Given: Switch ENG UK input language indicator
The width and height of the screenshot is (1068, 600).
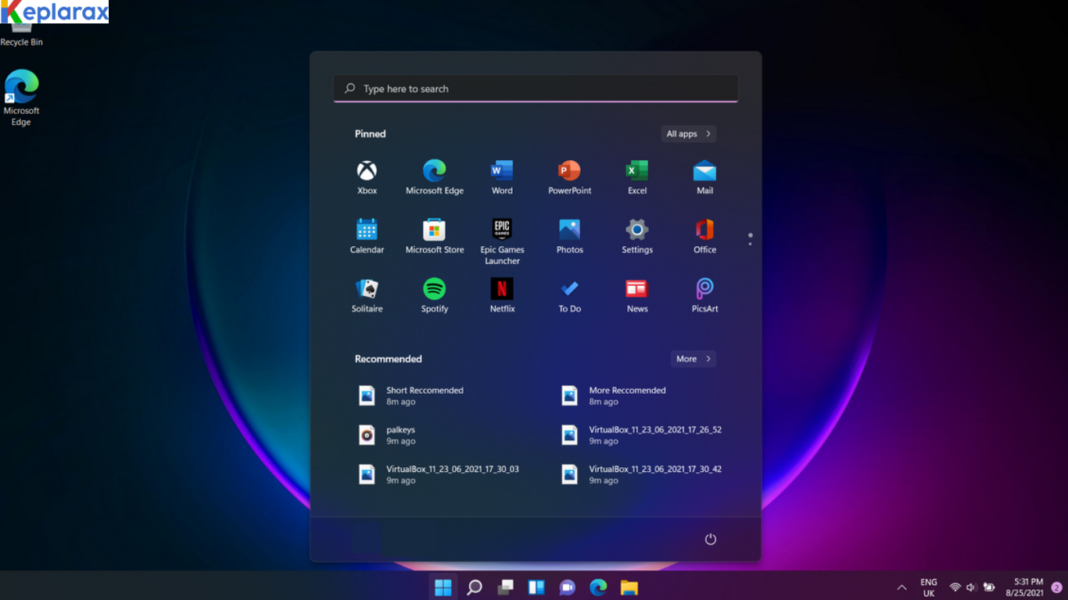Looking at the screenshot, I should point(929,587).
